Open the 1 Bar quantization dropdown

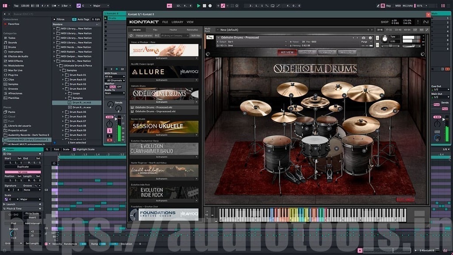66,5
